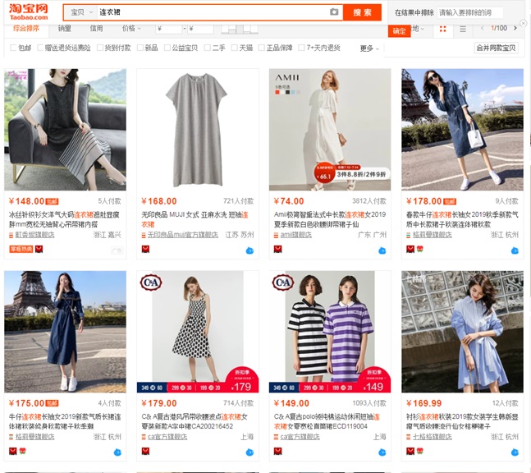Open chat icon on ¥179.00 C&A dress card
The width and height of the screenshot is (531, 473).
coord(249,452)
